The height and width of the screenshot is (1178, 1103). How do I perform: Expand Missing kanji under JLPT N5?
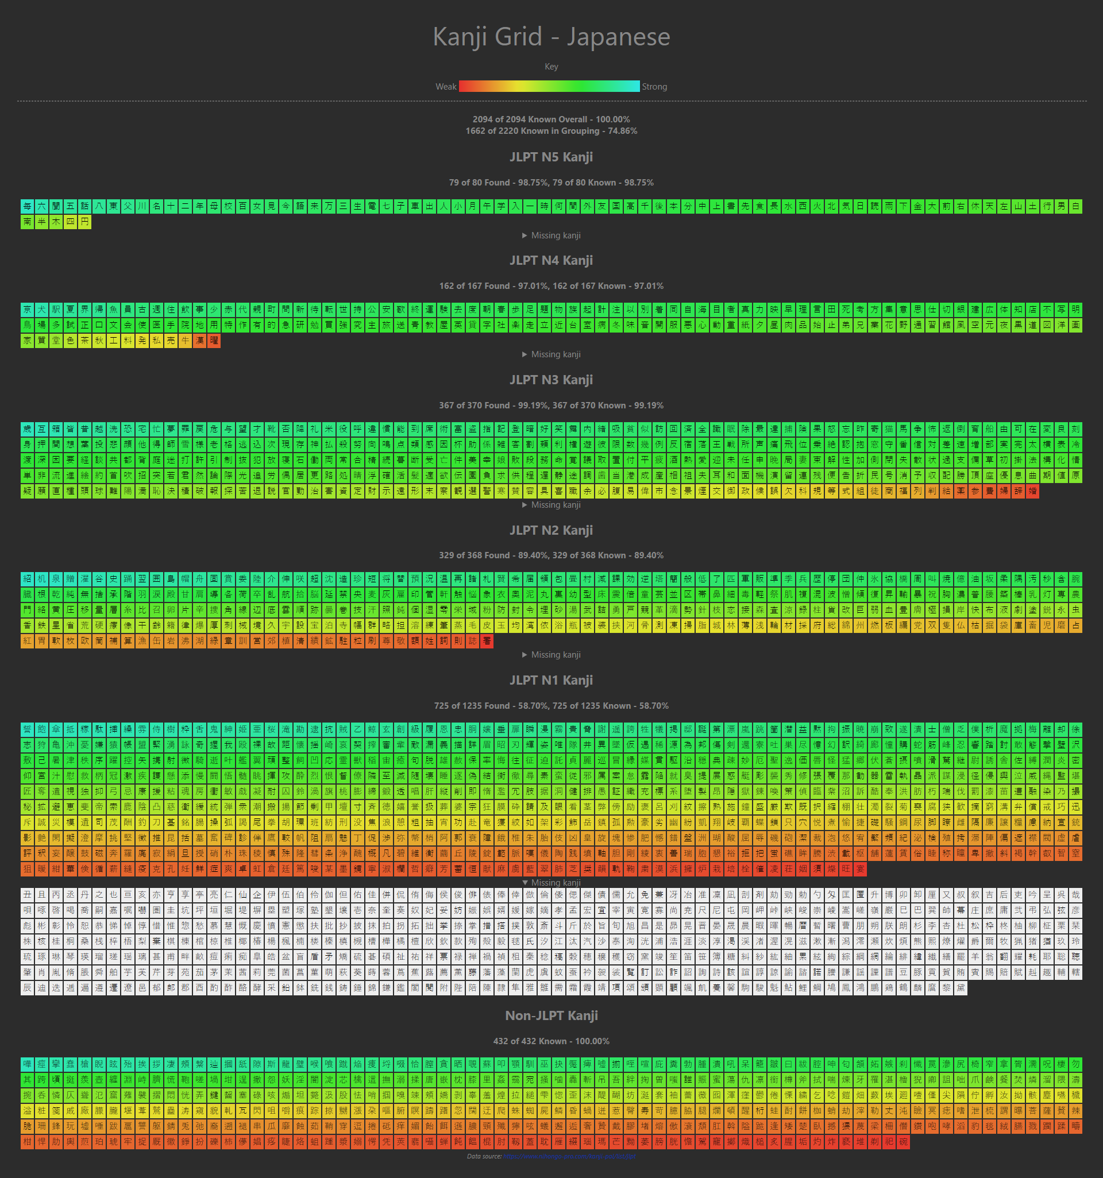coord(551,235)
